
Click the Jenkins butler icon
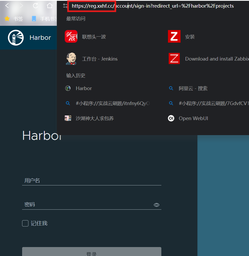71,59
